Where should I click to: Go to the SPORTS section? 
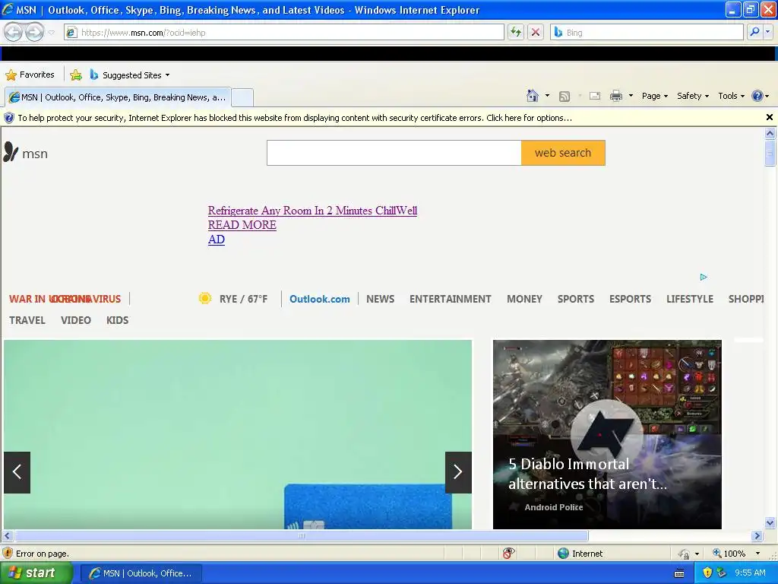click(576, 299)
